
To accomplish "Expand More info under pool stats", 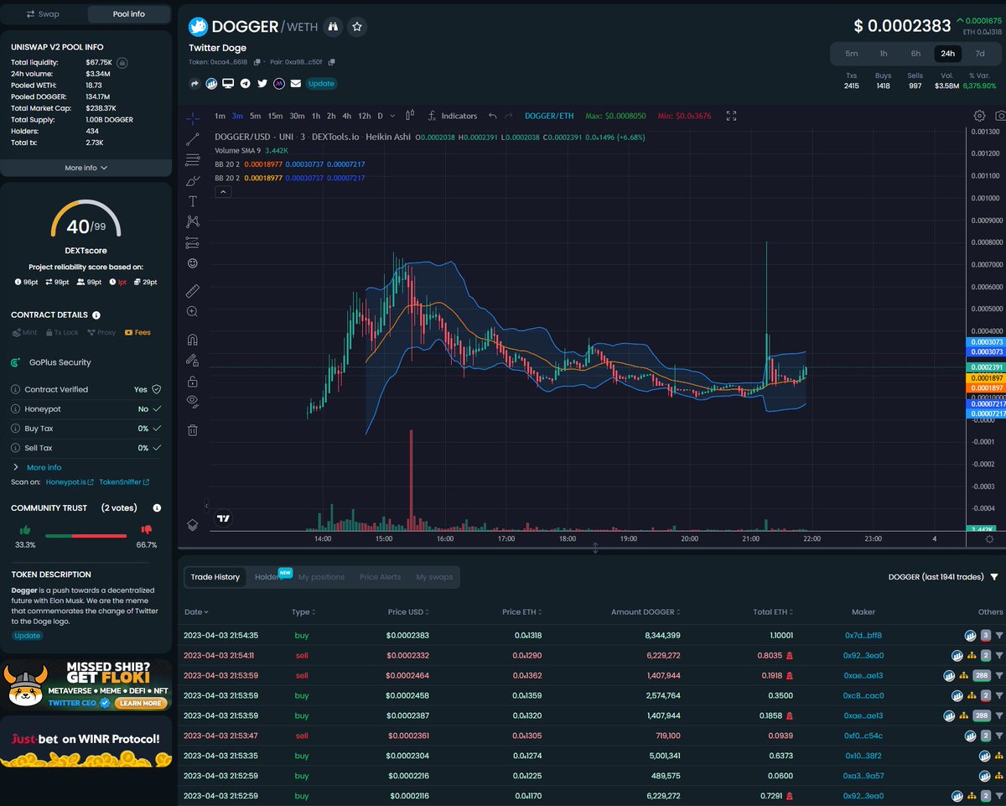I will pyautogui.click(x=86, y=168).
